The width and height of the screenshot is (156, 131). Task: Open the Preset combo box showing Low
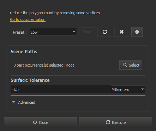click(53, 32)
